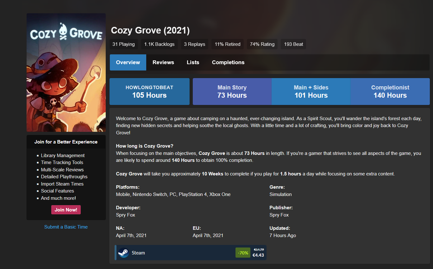Open the Lists tab
The width and height of the screenshot is (433, 269).
click(193, 62)
